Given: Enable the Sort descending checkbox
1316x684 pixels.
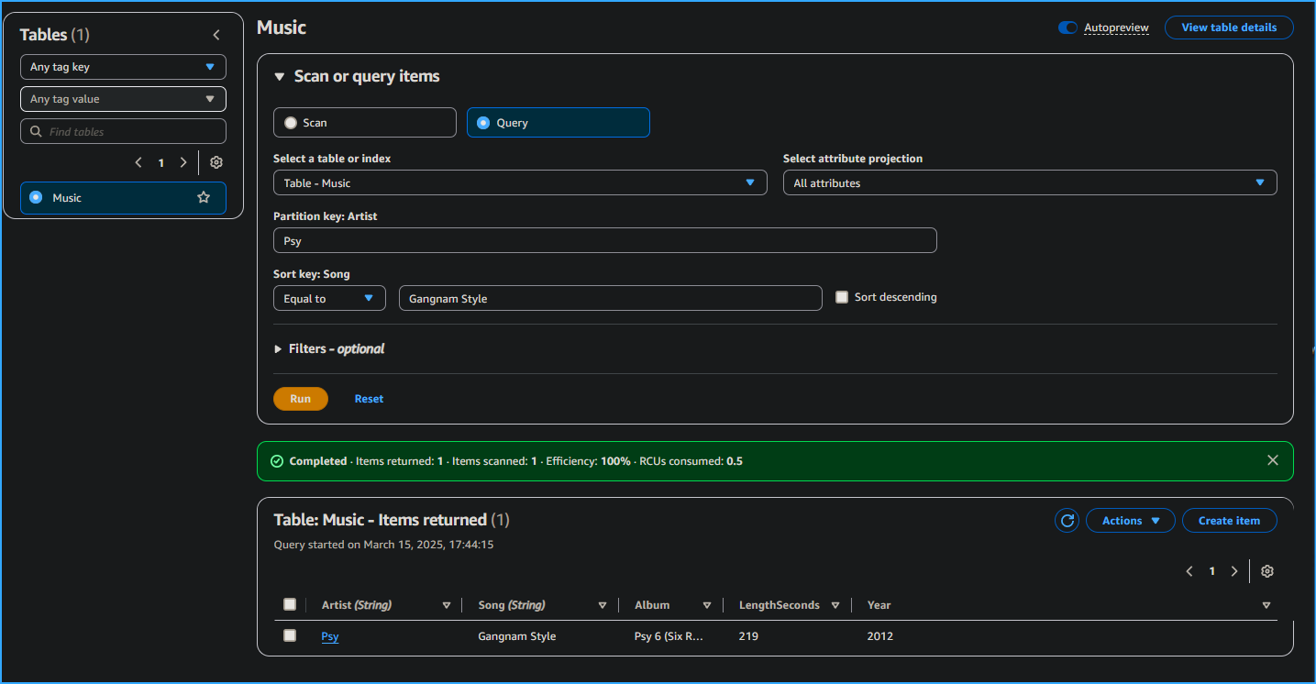Looking at the screenshot, I should pyautogui.click(x=842, y=297).
